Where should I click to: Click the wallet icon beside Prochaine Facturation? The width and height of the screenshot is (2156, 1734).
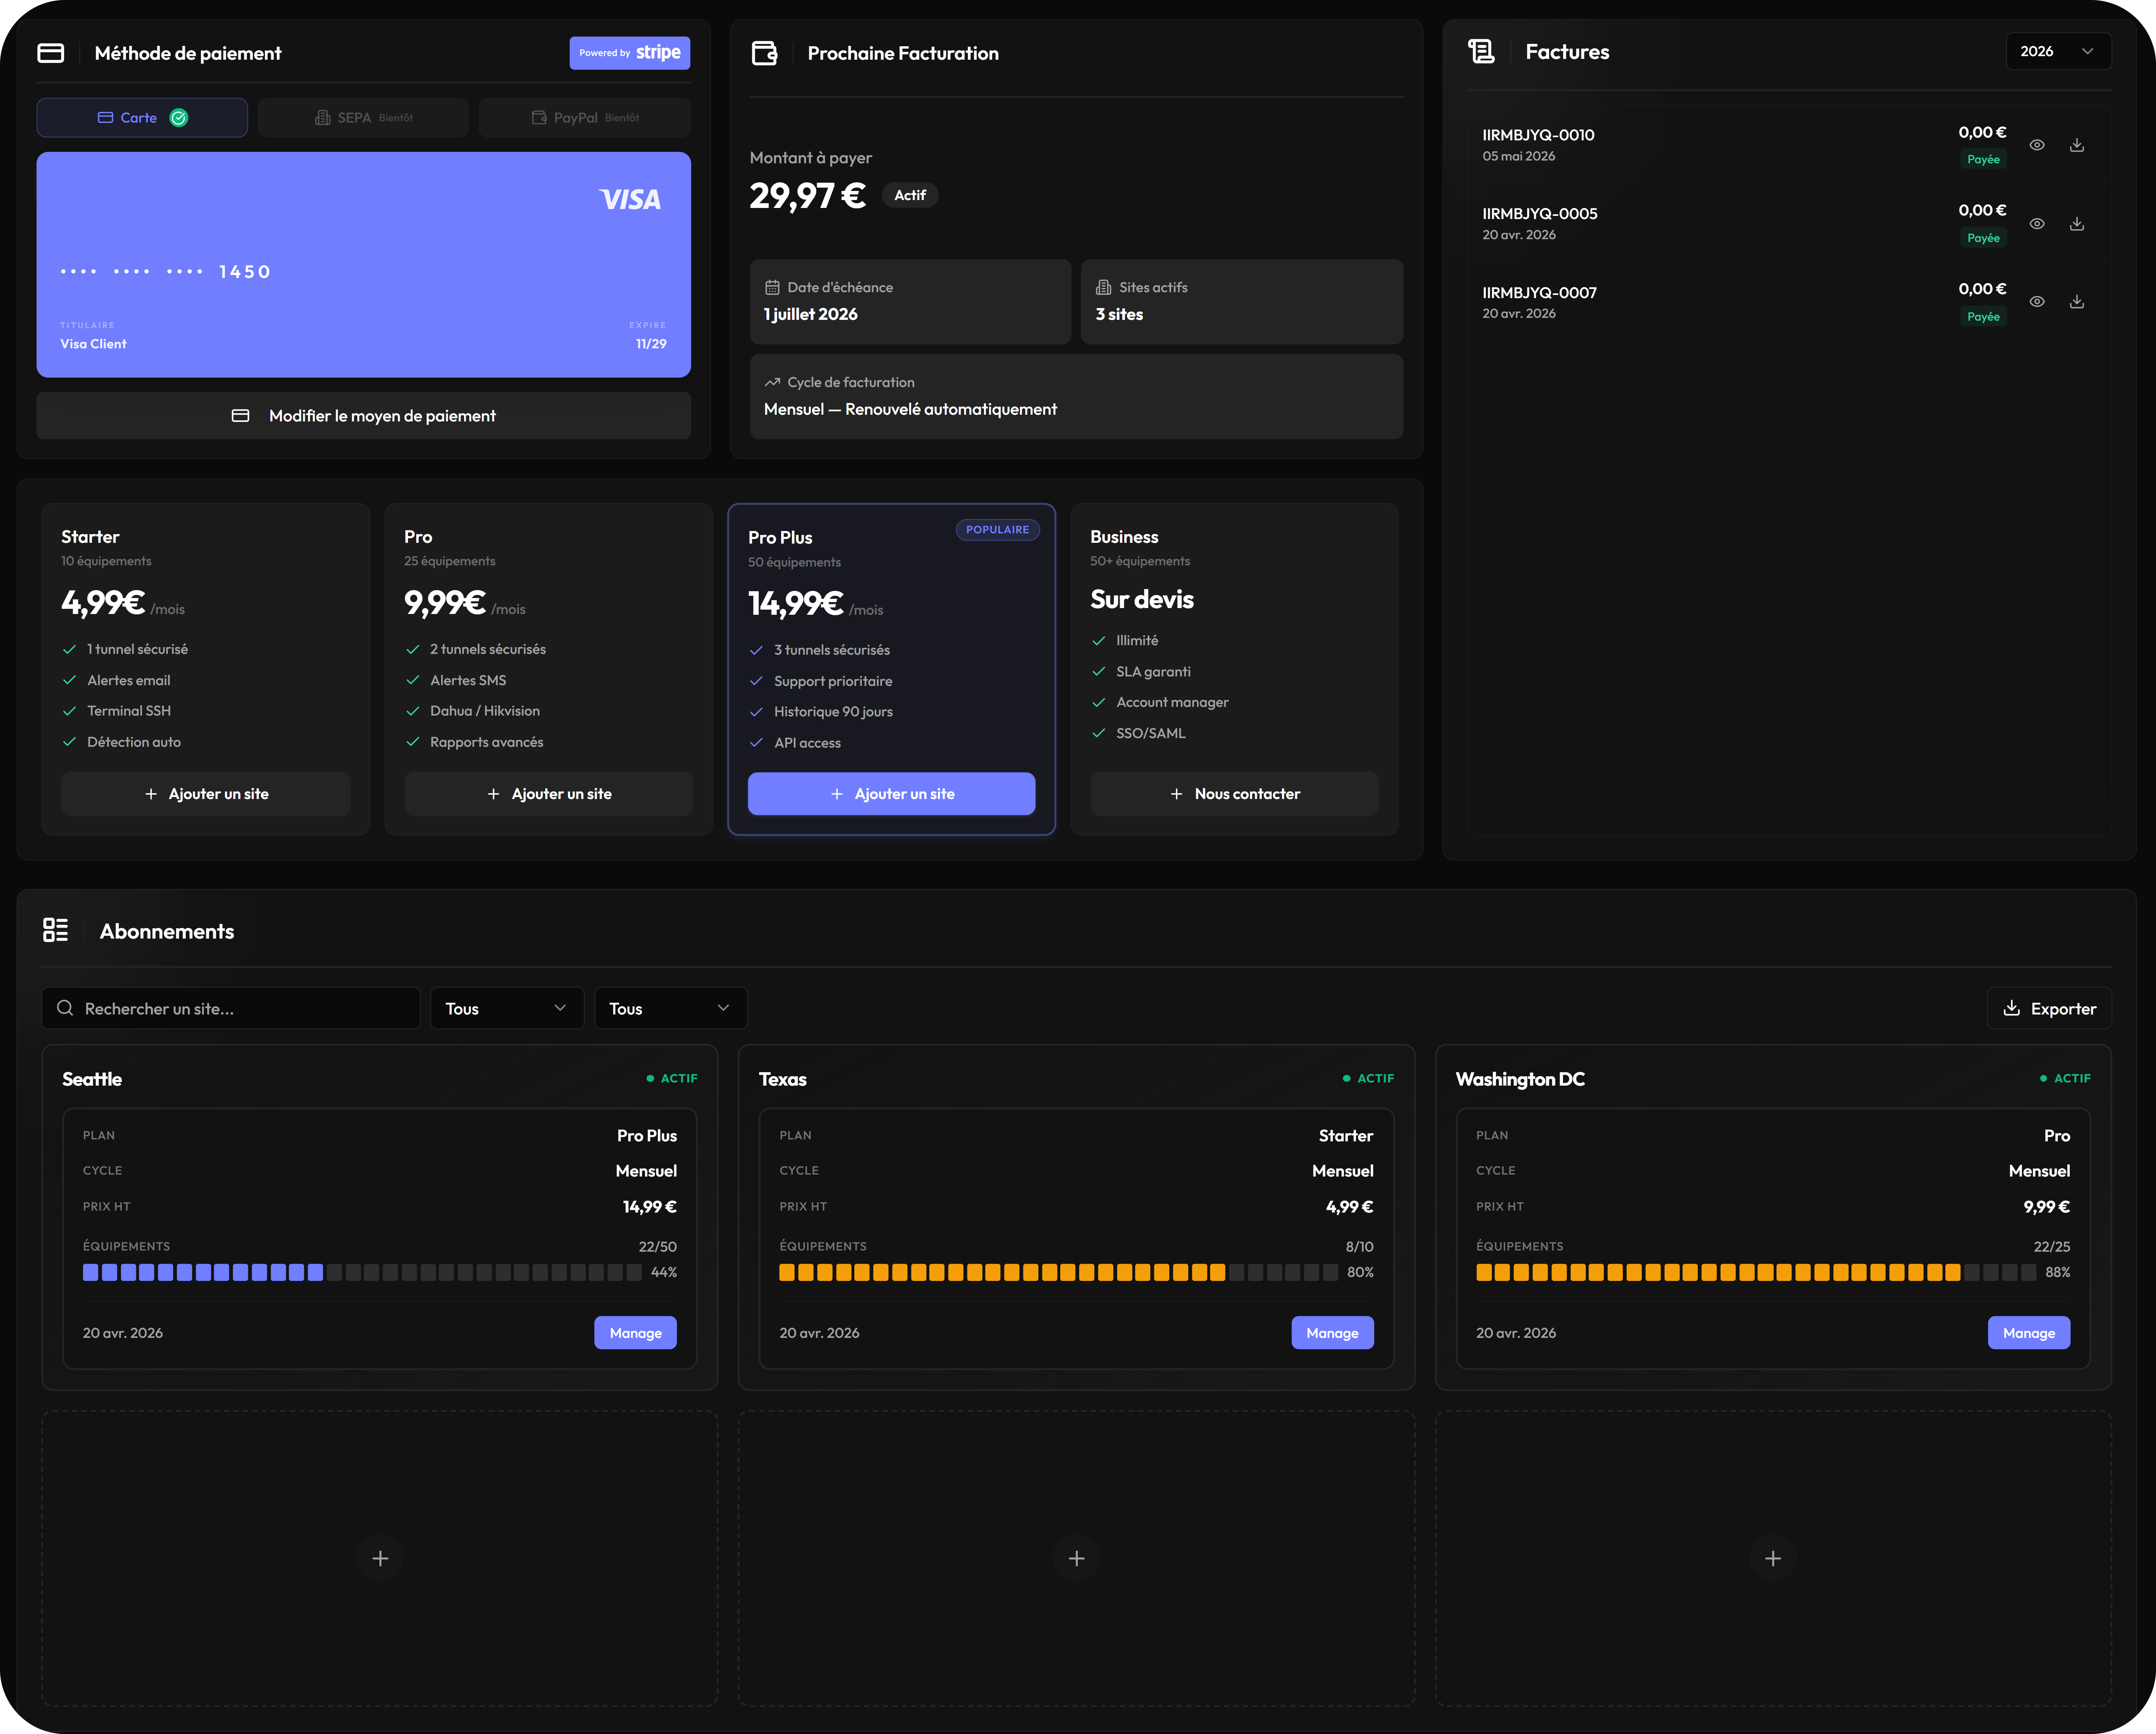coord(764,53)
